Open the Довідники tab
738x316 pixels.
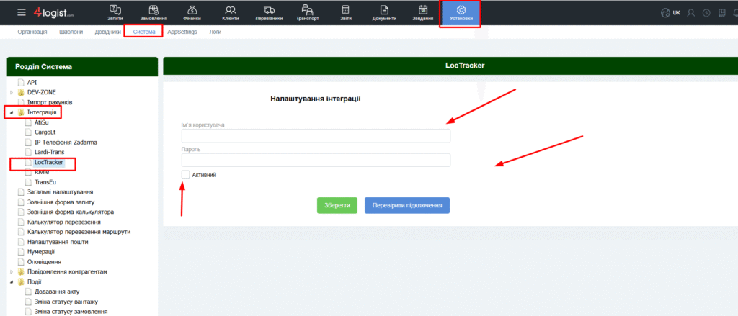[107, 32]
